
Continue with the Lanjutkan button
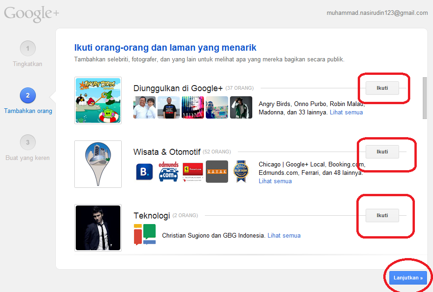pyautogui.click(x=408, y=278)
